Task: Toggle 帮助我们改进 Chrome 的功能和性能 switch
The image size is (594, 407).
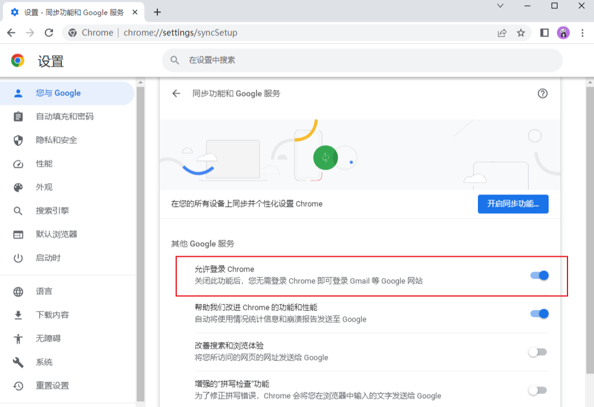Action: [x=539, y=314]
